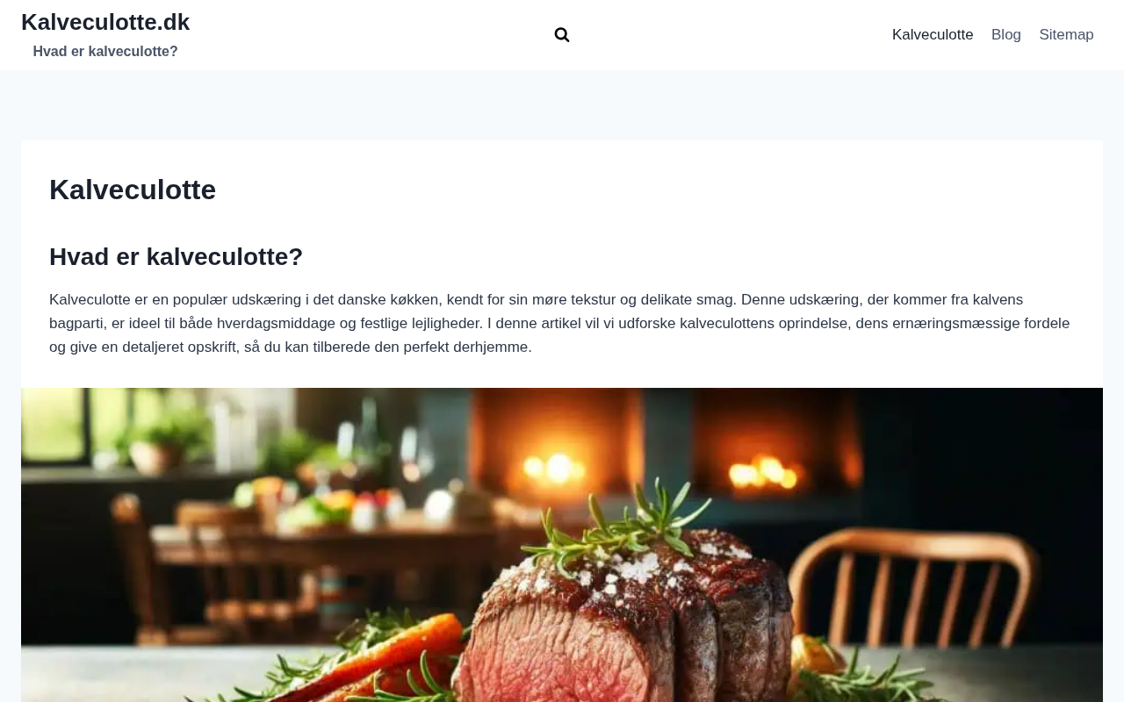Click the main Kalveculotte page heading
Image resolution: width=1124 pixels, height=702 pixels.
click(133, 190)
